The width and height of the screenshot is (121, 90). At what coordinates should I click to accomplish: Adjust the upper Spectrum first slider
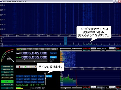[66, 50]
